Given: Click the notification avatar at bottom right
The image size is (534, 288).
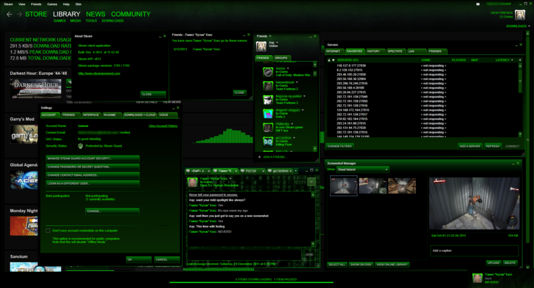Looking at the screenshot, I should pyautogui.click(x=477, y=278).
